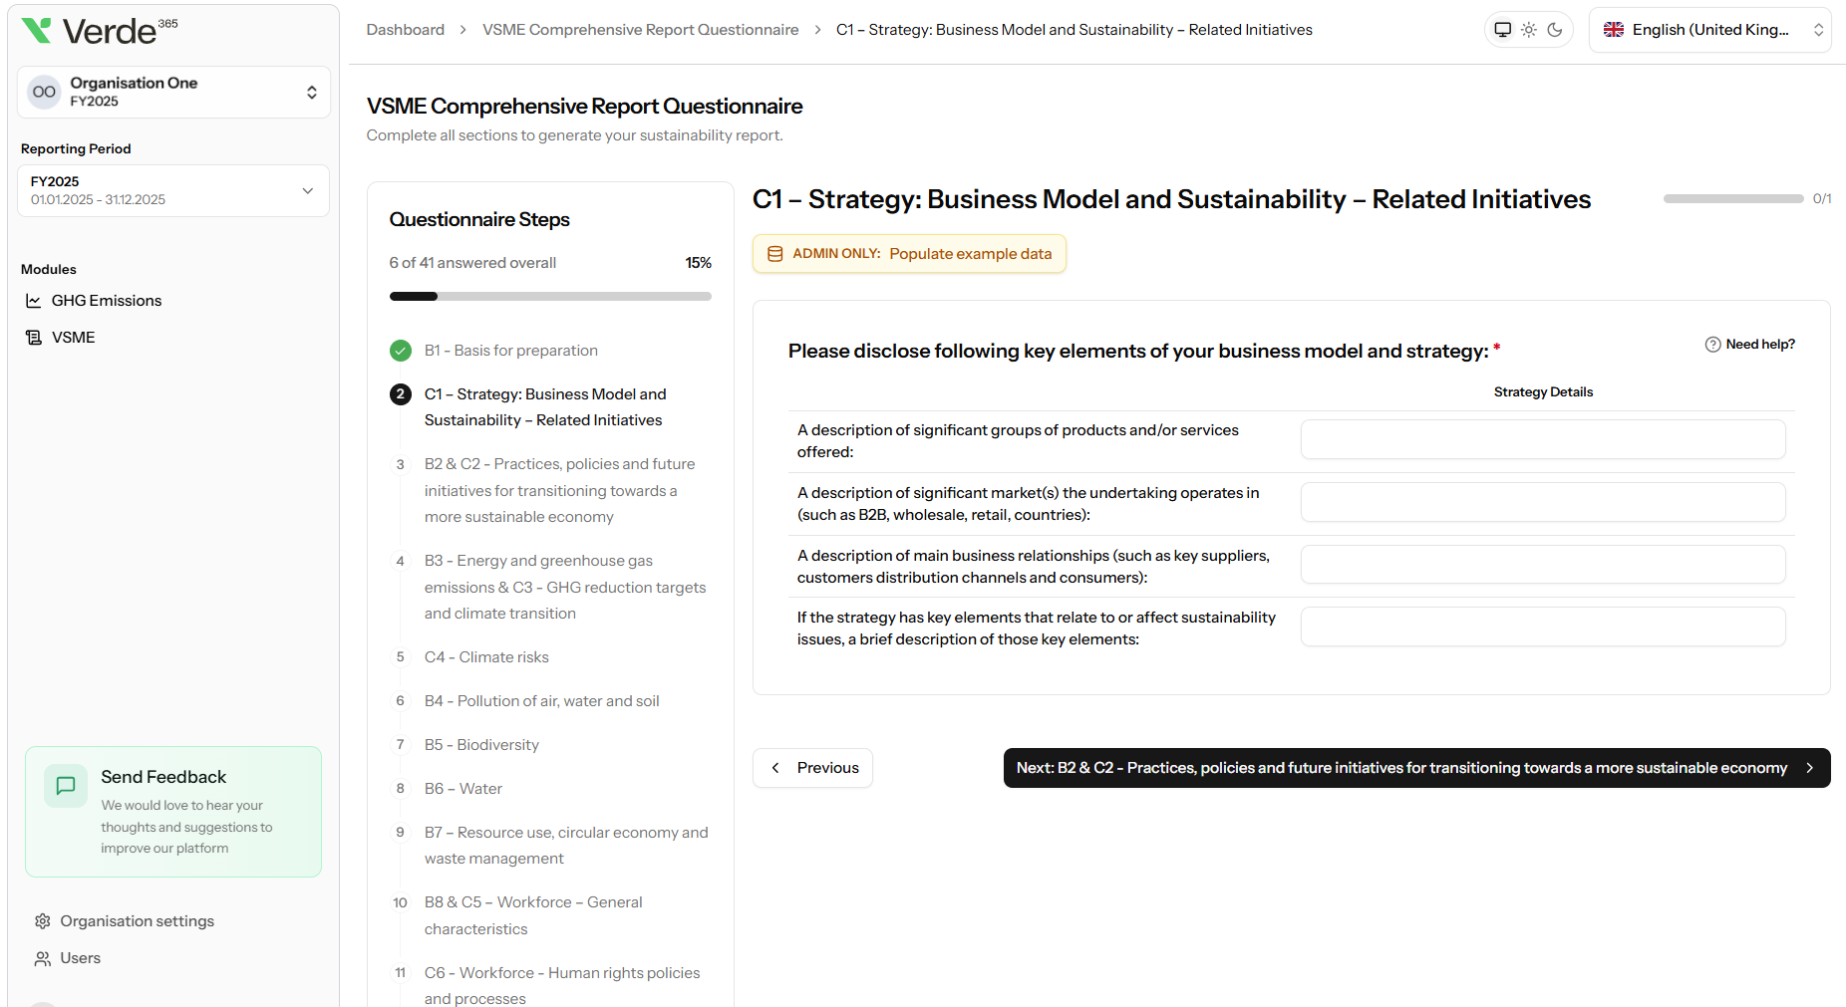Open the English language selector
Image resolution: width=1846 pixels, height=1007 pixels.
1708,29
